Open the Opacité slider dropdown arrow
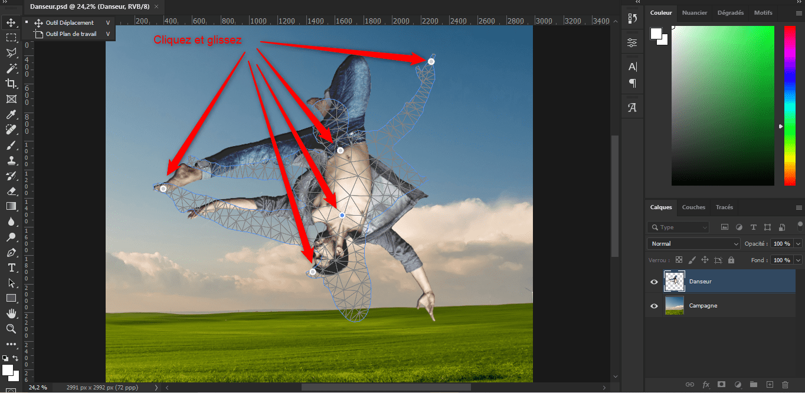The width and height of the screenshot is (805, 393). [799, 243]
